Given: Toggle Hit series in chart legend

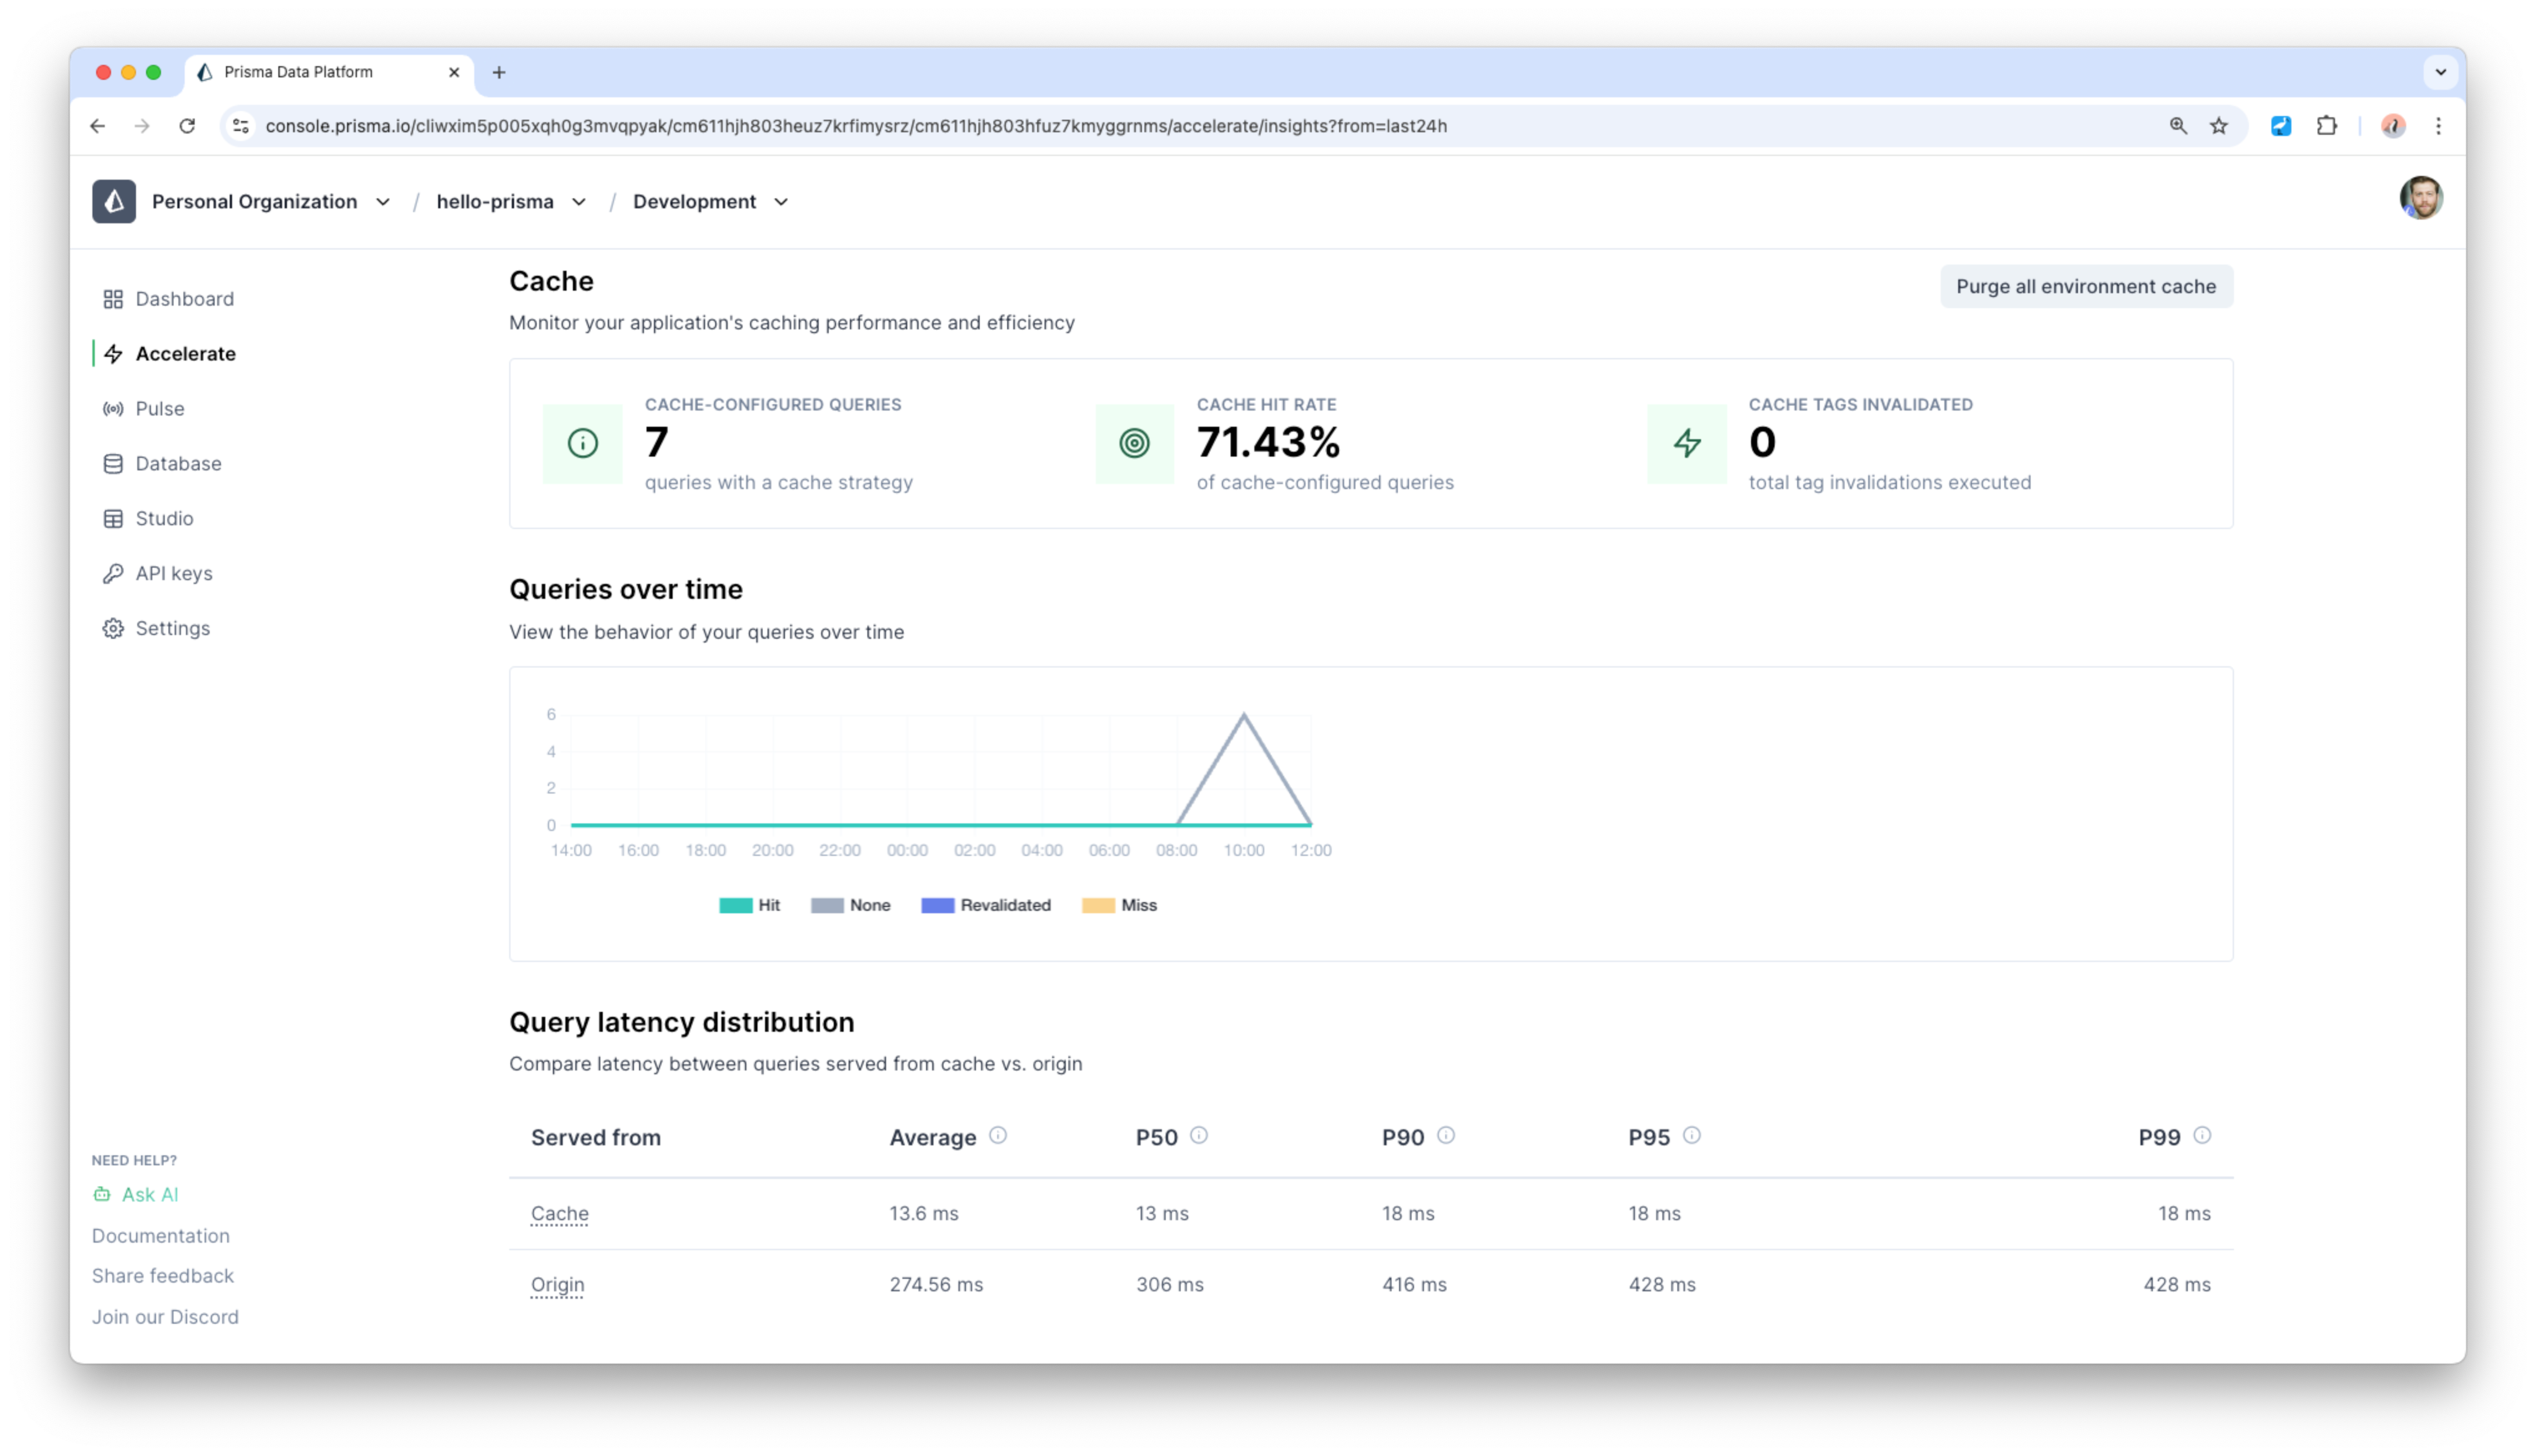Looking at the screenshot, I should coord(749,905).
